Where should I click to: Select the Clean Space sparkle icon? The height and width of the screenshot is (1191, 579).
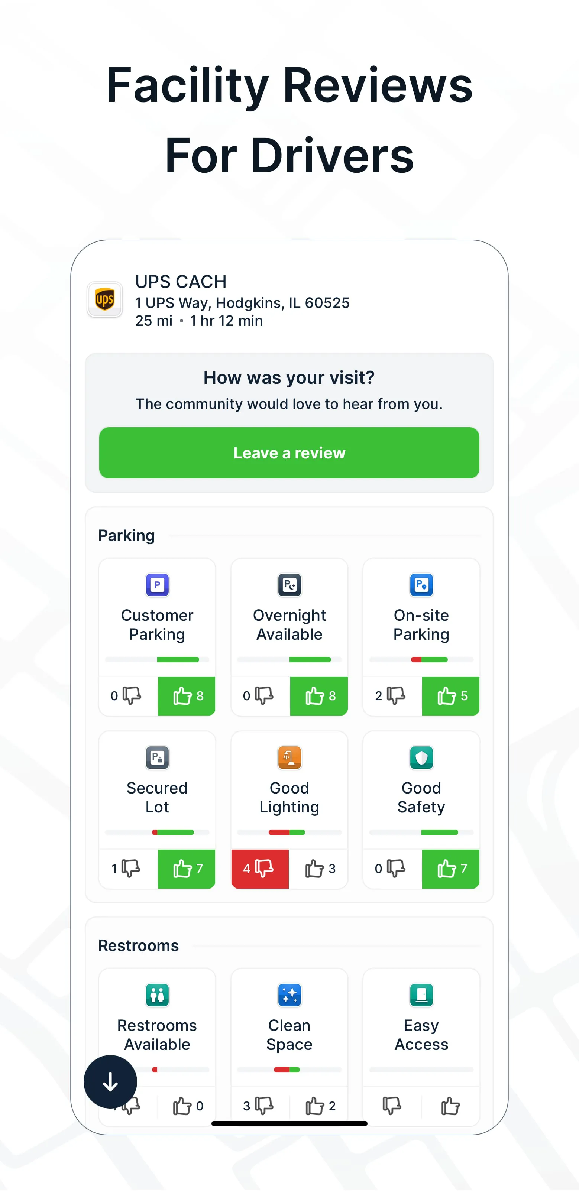click(x=289, y=996)
